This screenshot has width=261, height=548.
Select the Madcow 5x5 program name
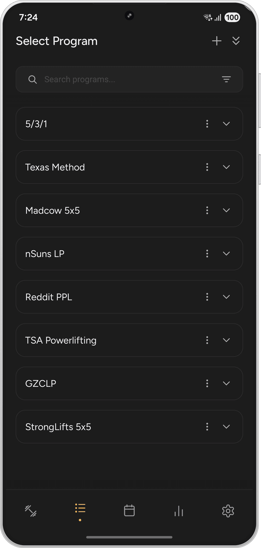pos(53,211)
